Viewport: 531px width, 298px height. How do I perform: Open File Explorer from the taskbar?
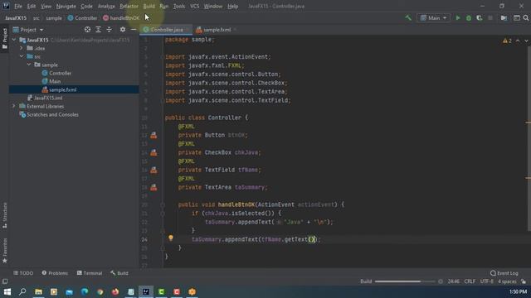(x=38, y=291)
